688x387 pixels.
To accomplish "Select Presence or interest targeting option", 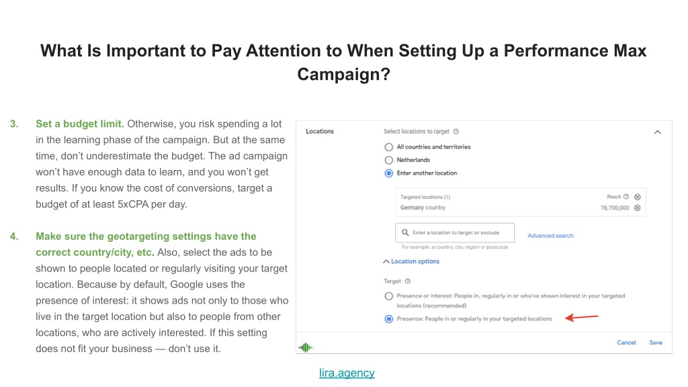I will coord(389,296).
